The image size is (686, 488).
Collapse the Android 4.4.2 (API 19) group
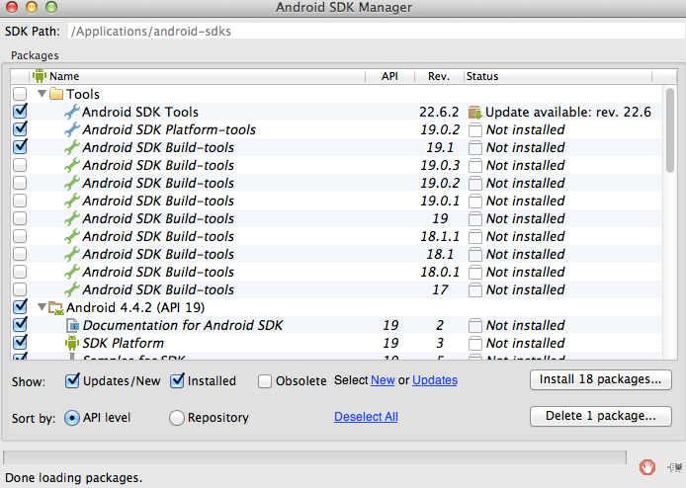coord(42,307)
